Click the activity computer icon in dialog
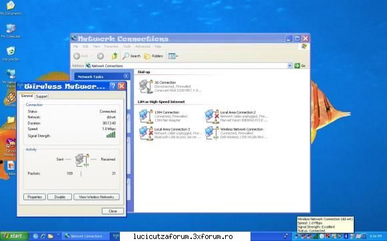 click(82, 160)
